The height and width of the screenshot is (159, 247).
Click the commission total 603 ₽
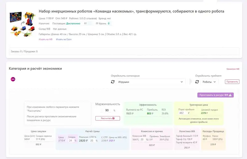pos(152,145)
